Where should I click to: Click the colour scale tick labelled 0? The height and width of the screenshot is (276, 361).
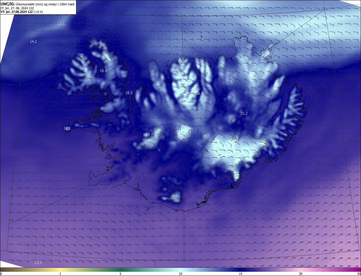pyautogui.click(x=1, y=274)
